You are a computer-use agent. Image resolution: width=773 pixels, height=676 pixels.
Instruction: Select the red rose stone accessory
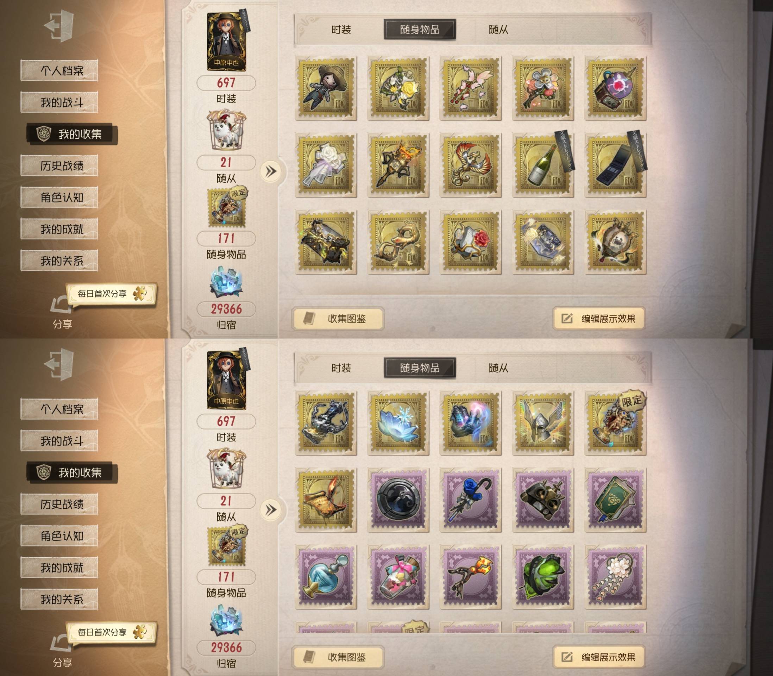(471, 242)
